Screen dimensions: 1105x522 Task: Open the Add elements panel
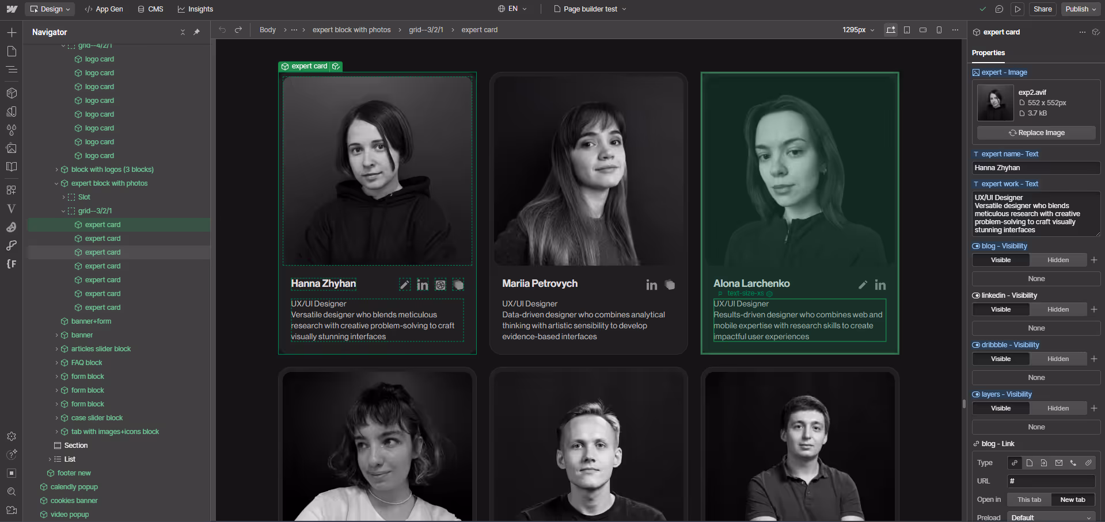(12, 33)
